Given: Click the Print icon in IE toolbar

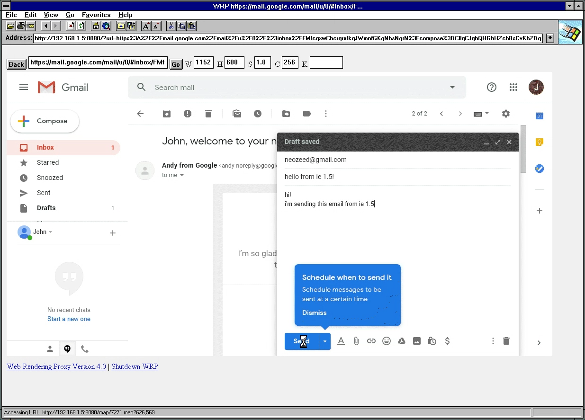Looking at the screenshot, I should tap(21, 26).
